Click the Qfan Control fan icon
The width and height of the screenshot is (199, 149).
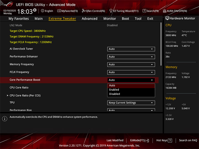tap(83, 11)
